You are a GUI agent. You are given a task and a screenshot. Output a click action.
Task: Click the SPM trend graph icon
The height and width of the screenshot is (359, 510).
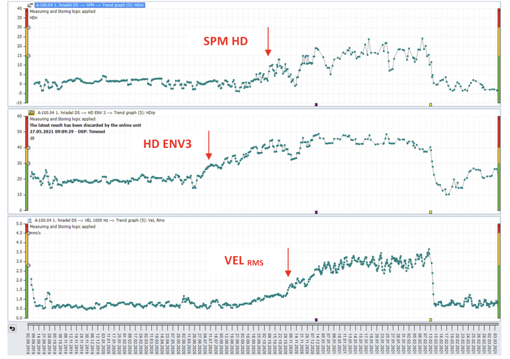[30, 5]
